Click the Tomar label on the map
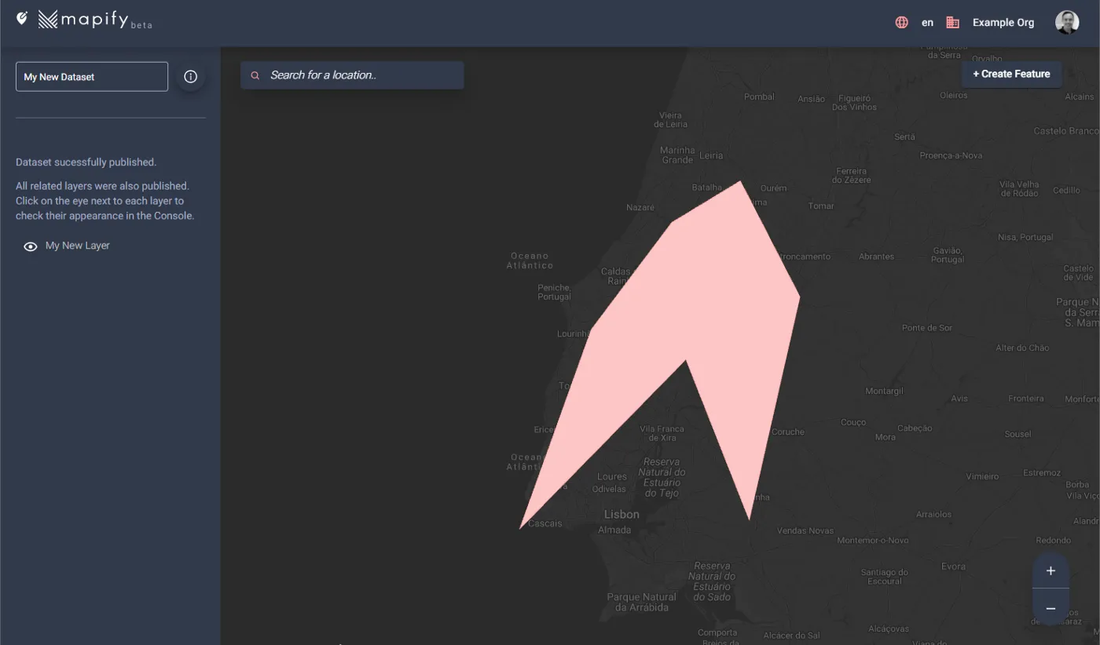This screenshot has height=645, width=1100. (821, 206)
